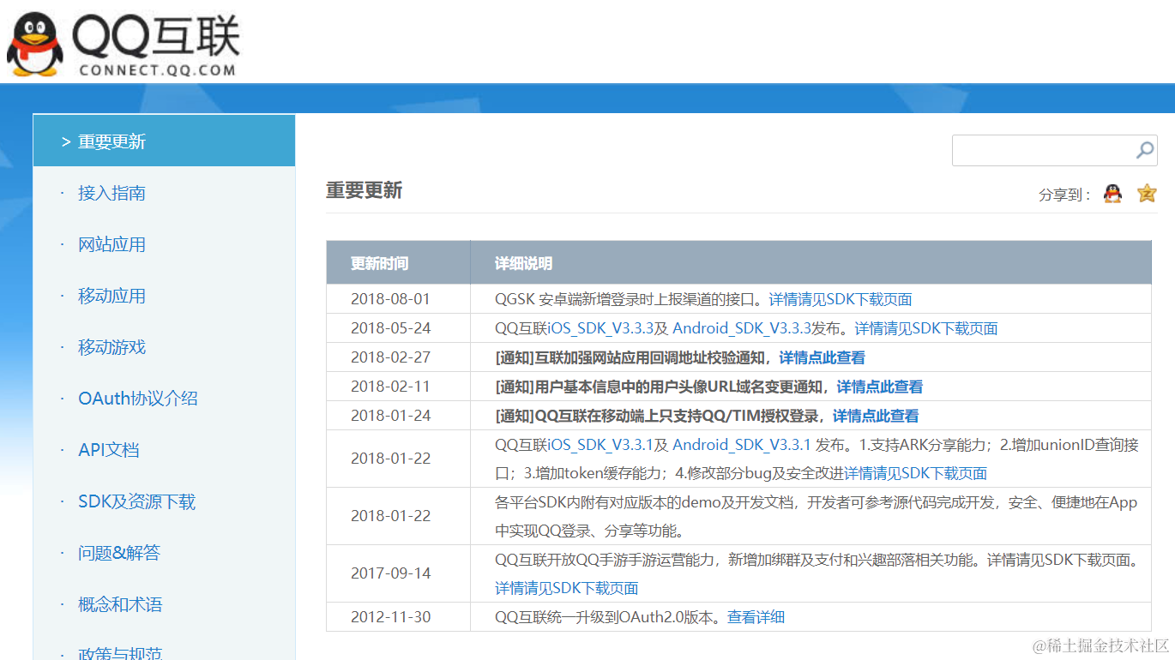Click the date 2018-05-24
This screenshot has width=1175, height=660.
pos(390,328)
